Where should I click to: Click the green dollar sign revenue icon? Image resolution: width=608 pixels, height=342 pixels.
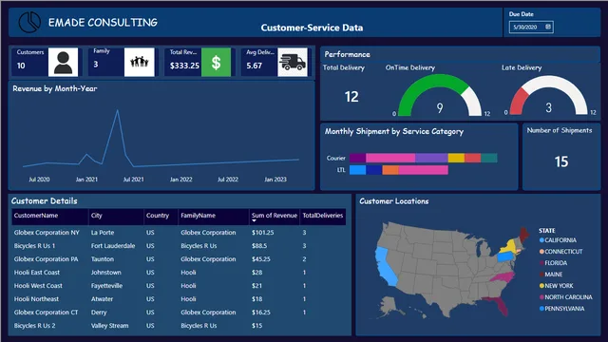pyautogui.click(x=216, y=62)
